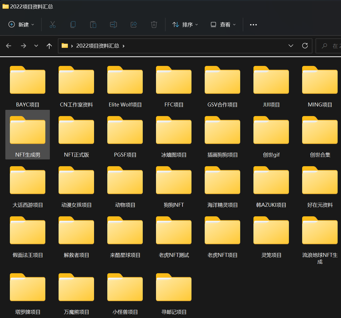Go up one folder level
The height and width of the screenshot is (318, 341).
[49, 46]
